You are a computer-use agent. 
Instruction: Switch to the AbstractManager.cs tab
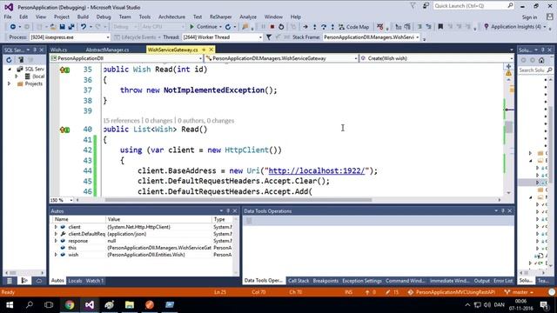click(x=107, y=50)
